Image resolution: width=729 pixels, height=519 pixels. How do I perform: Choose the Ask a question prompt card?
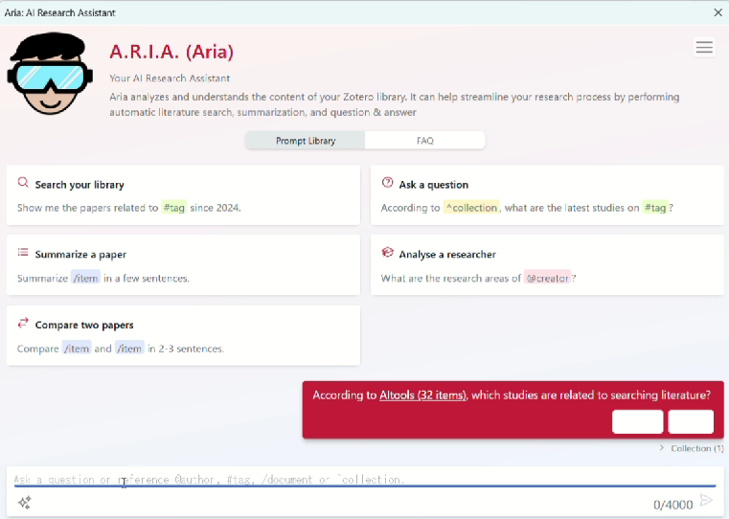coord(547,195)
